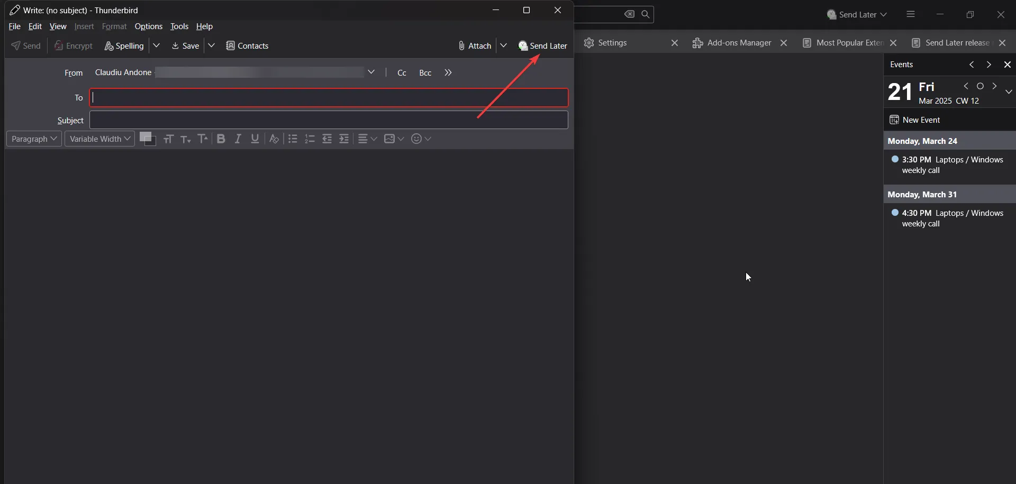Remove all text styling
The width and height of the screenshot is (1016, 484).
[274, 139]
